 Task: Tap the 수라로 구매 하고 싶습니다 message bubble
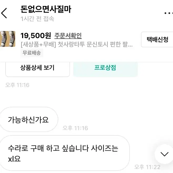click(65, 153)
